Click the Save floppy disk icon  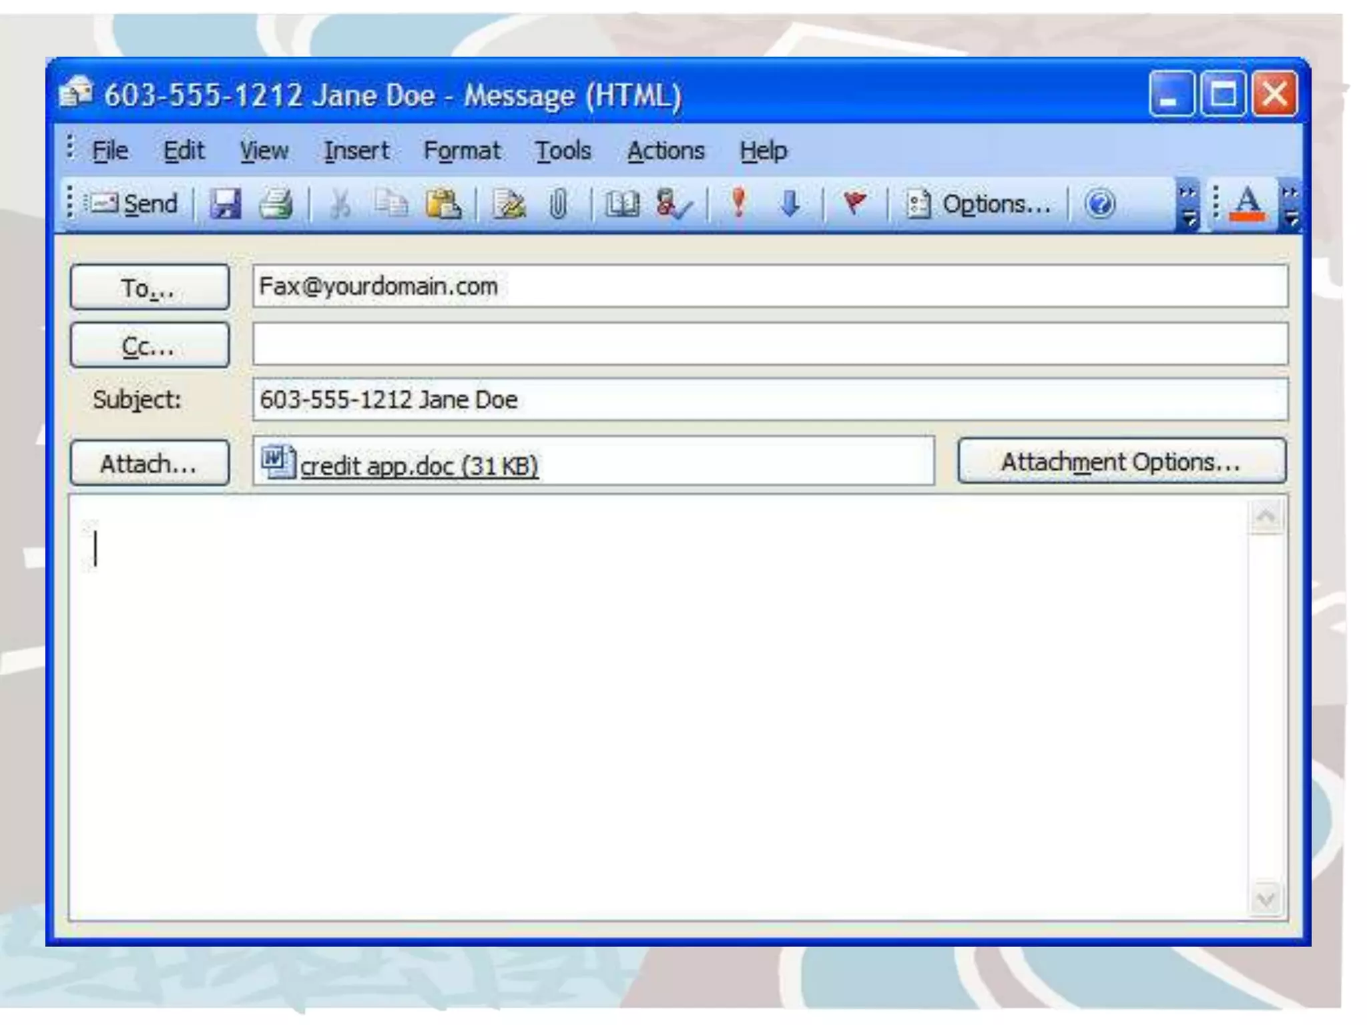pyautogui.click(x=226, y=204)
